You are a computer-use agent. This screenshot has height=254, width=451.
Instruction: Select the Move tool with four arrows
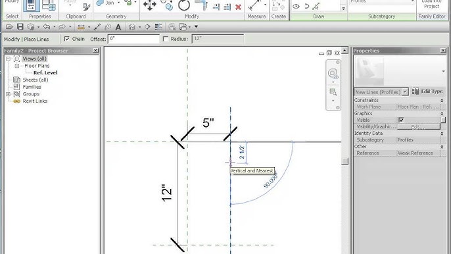(x=150, y=5)
